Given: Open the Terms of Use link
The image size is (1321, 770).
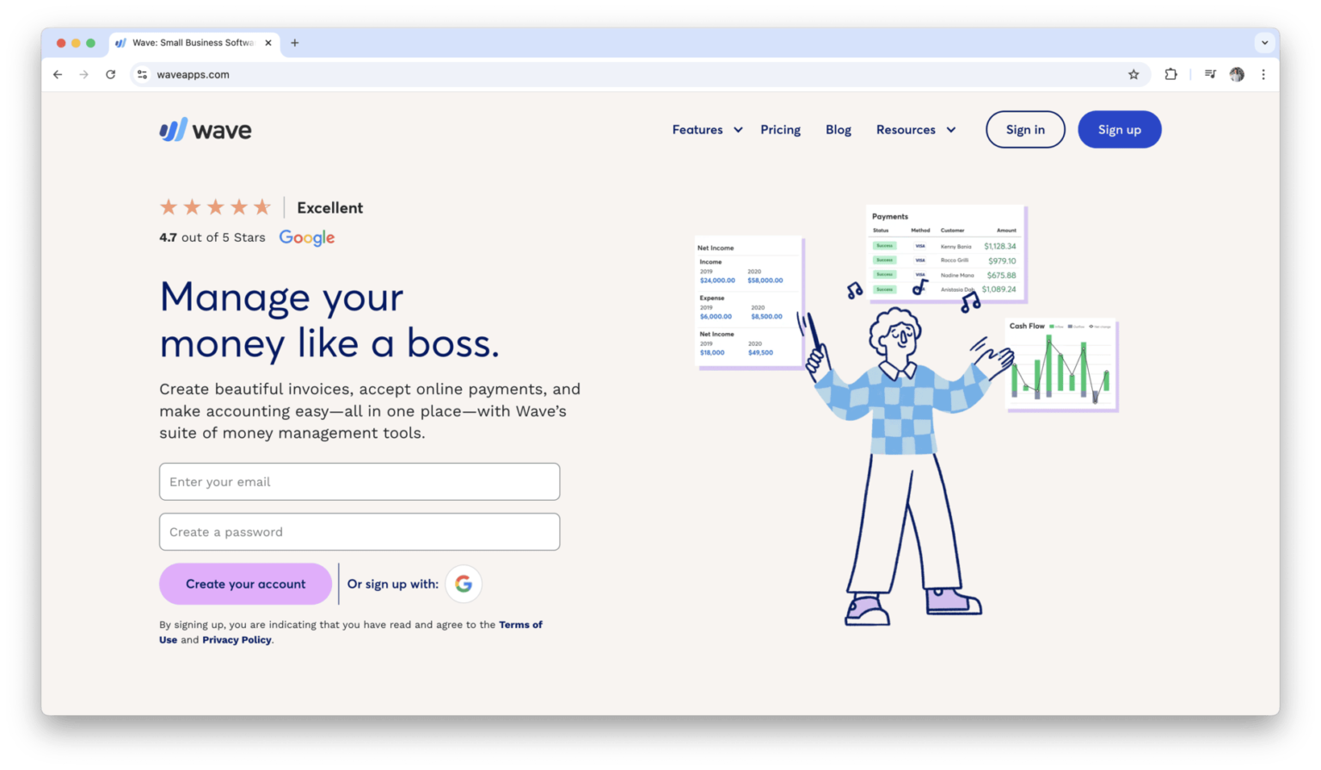Looking at the screenshot, I should coord(520,625).
